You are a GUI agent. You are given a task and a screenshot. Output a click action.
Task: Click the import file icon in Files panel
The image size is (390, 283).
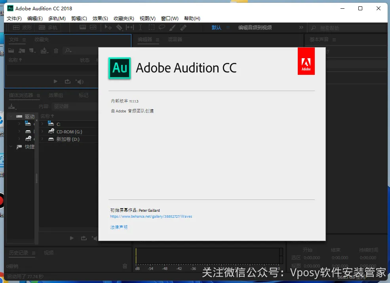(x=22, y=51)
